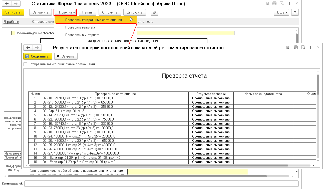Select row '02.-21. 55000,1<= стр.21'
Screen dimensions: 323x189
(115, 102)
